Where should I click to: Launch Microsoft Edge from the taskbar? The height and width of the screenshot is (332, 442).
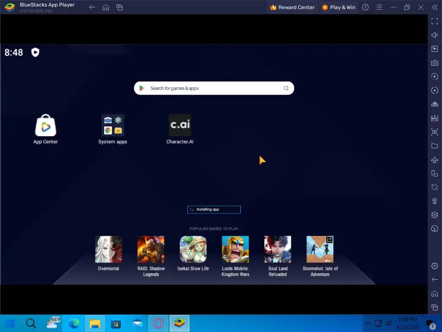click(x=74, y=323)
